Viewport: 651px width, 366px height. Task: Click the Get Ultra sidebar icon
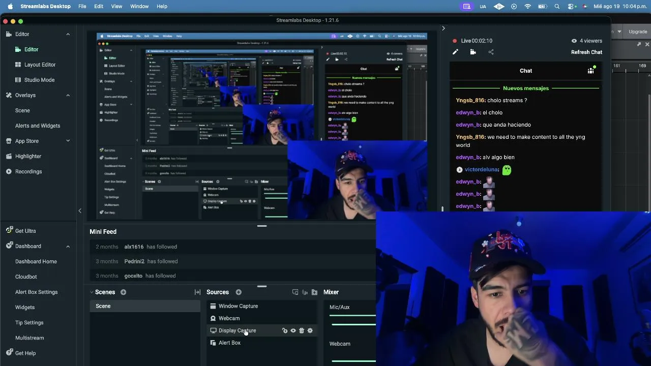9,230
